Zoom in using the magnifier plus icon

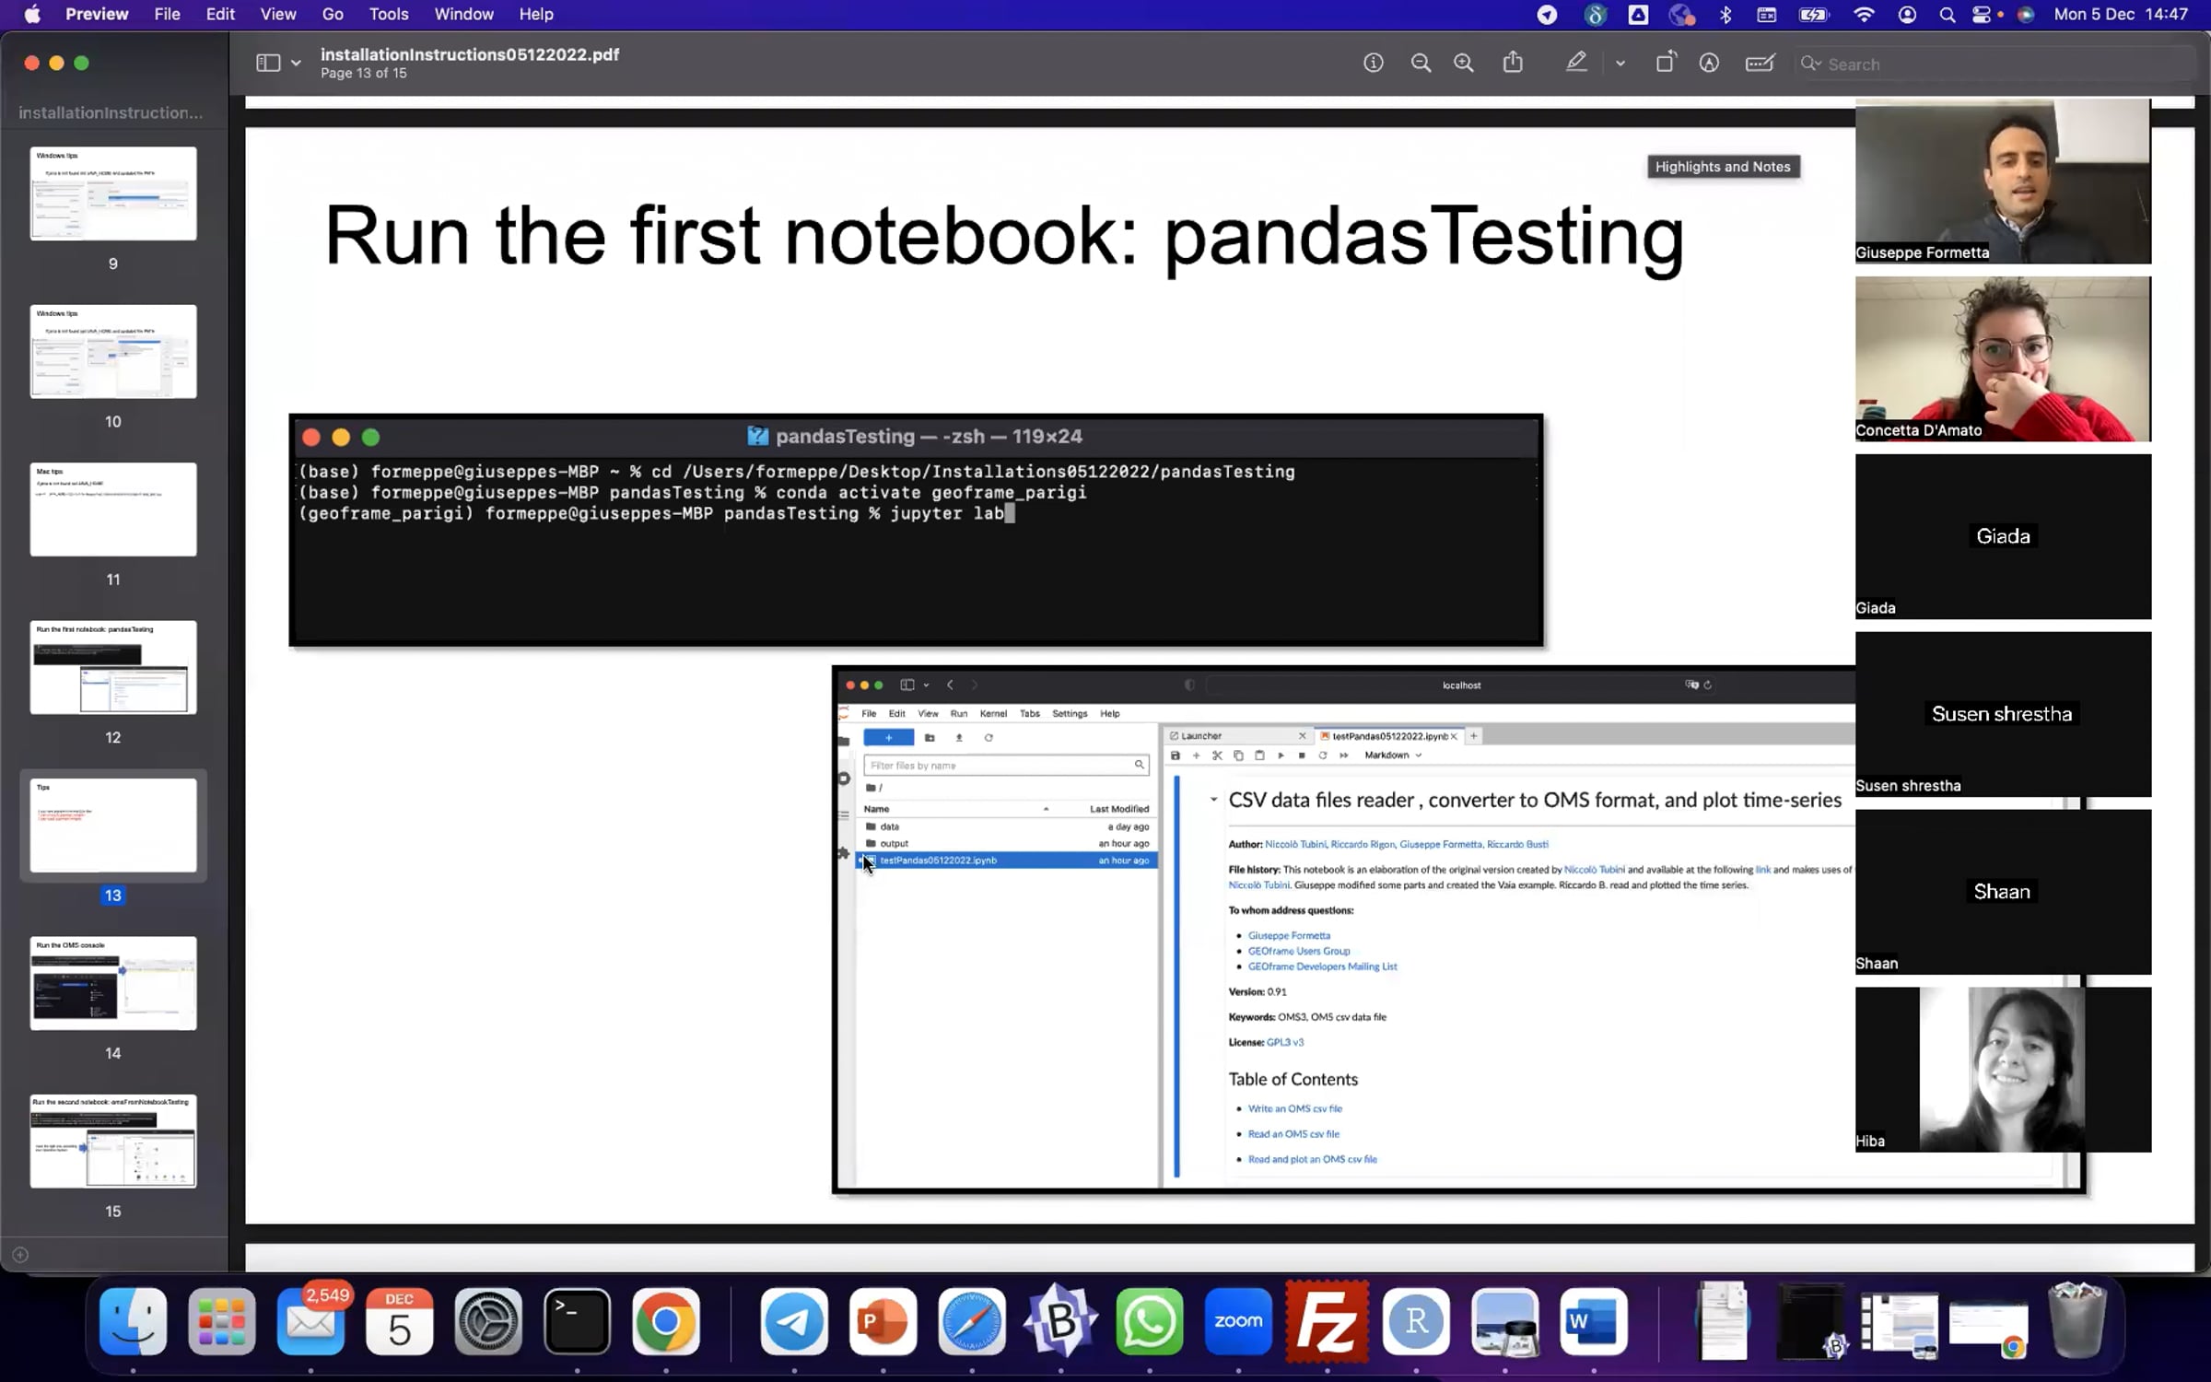point(1463,64)
